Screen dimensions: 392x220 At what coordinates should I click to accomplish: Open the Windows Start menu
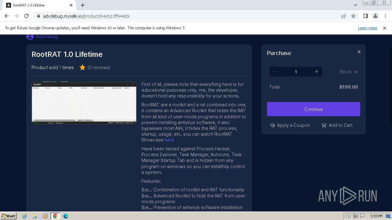coord(8,216)
